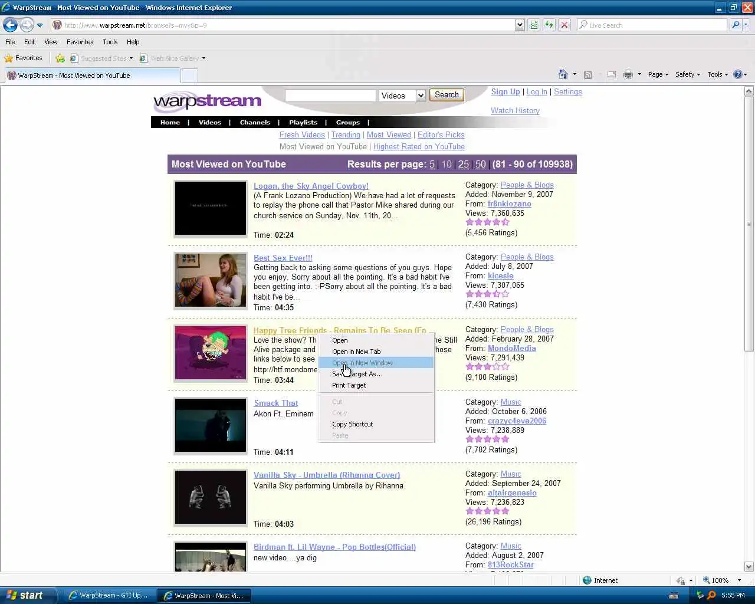Screen dimensions: 755x604
Task: Click the Print icon
Action: (628, 74)
